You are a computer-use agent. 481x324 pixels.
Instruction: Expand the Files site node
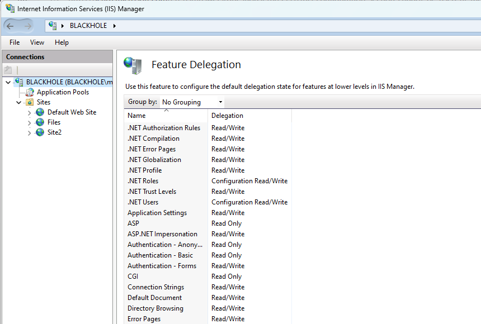[29, 123]
